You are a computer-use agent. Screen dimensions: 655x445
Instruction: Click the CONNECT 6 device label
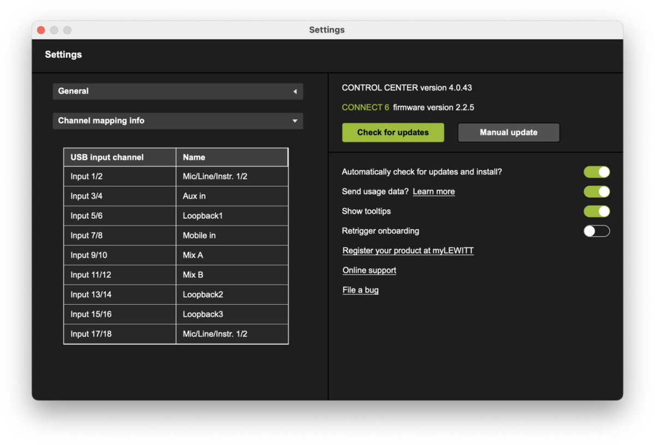click(366, 108)
